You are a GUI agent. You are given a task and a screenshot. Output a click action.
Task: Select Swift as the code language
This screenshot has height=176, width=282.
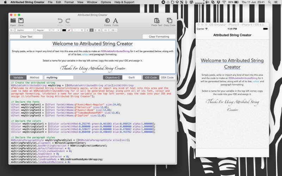click(x=131, y=77)
